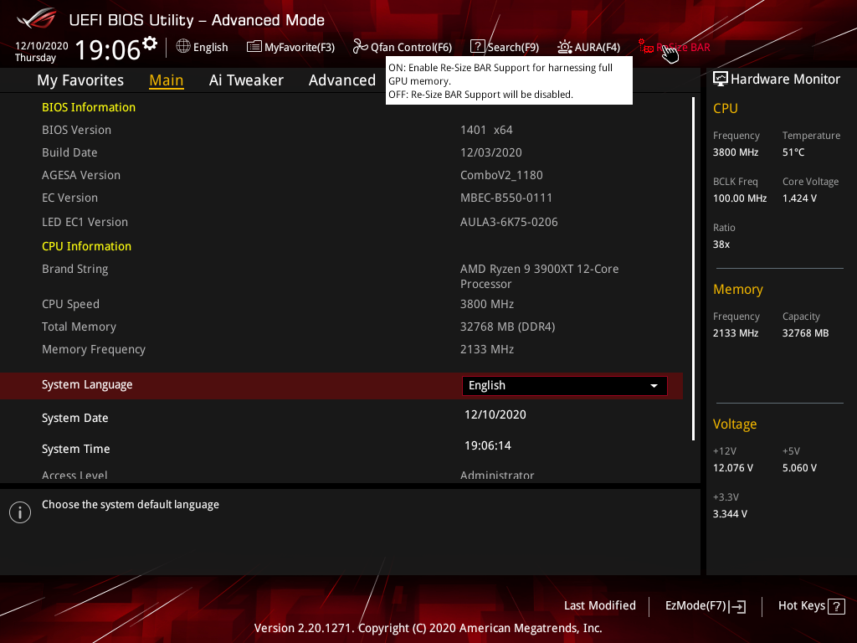Click the +5V 5.060 V reading

pyautogui.click(x=799, y=468)
